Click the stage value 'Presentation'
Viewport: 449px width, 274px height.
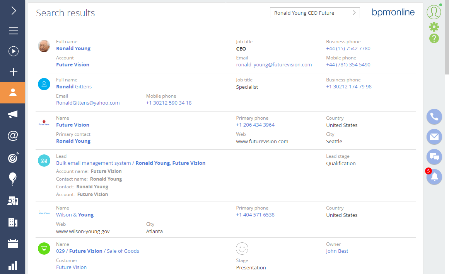click(251, 268)
